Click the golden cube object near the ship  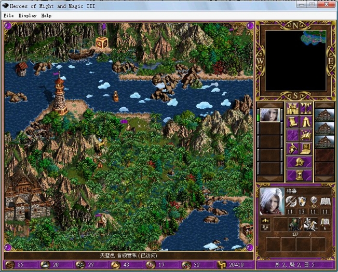(102, 42)
